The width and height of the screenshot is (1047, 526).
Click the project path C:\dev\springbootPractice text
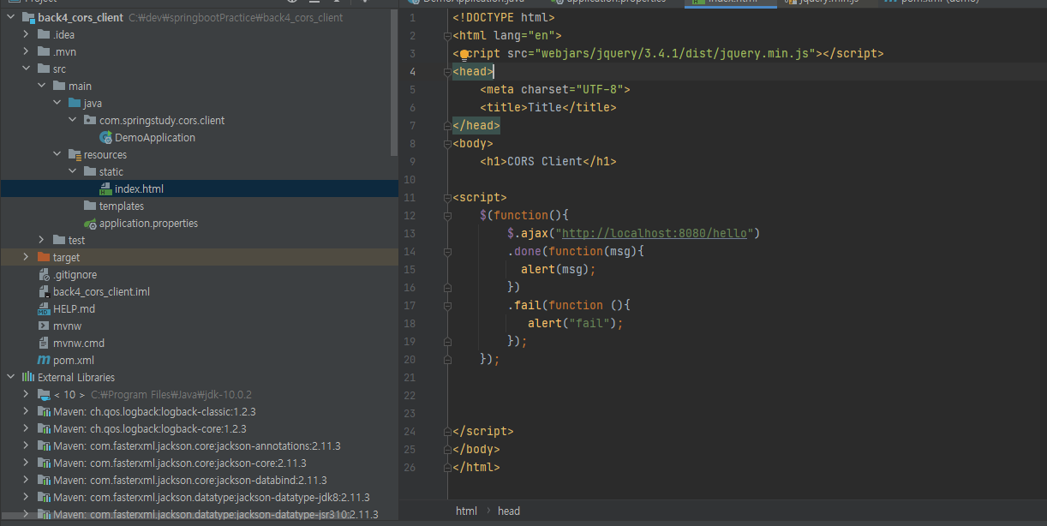coord(236,17)
